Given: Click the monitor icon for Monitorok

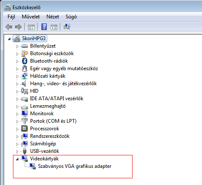Looking at the screenshot, I should pos(25,114).
